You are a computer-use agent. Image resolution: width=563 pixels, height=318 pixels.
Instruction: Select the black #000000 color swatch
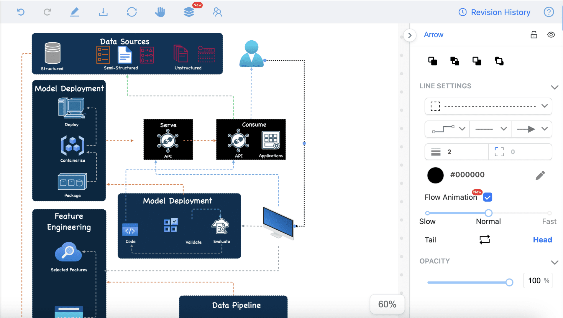435,175
